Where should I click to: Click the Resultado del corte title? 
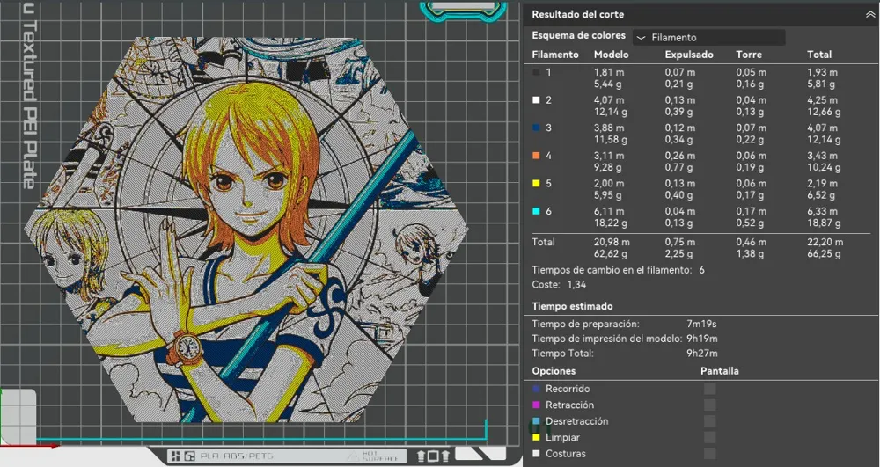coord(578,15)
